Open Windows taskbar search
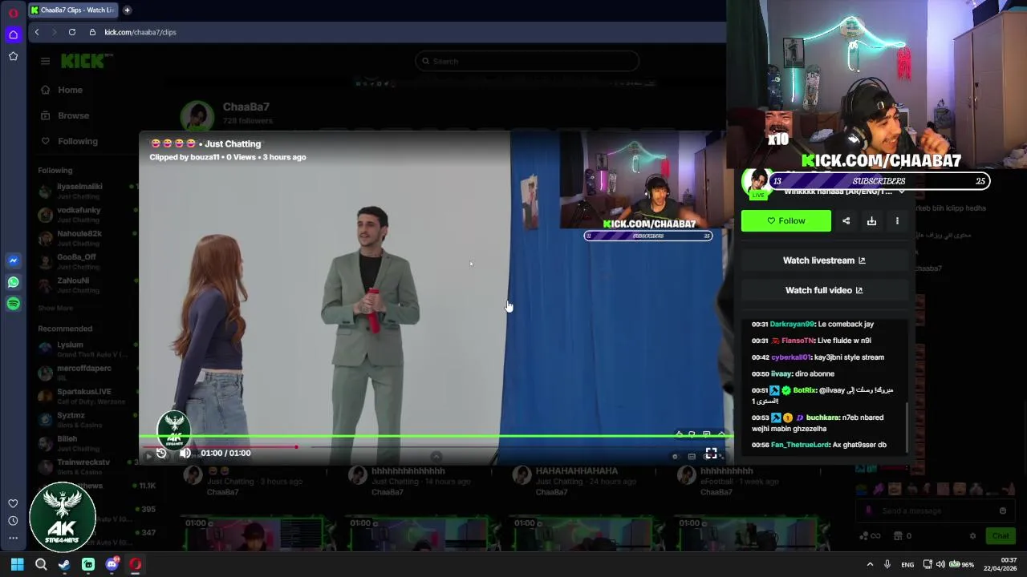 coord(41,564)
